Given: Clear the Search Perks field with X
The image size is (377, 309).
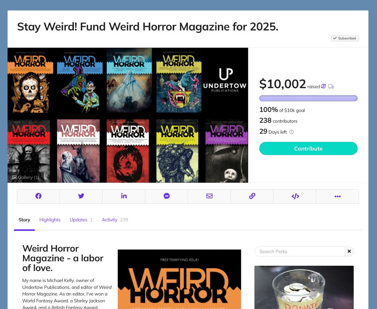Looking at the screenshot, I should point(349,251).
